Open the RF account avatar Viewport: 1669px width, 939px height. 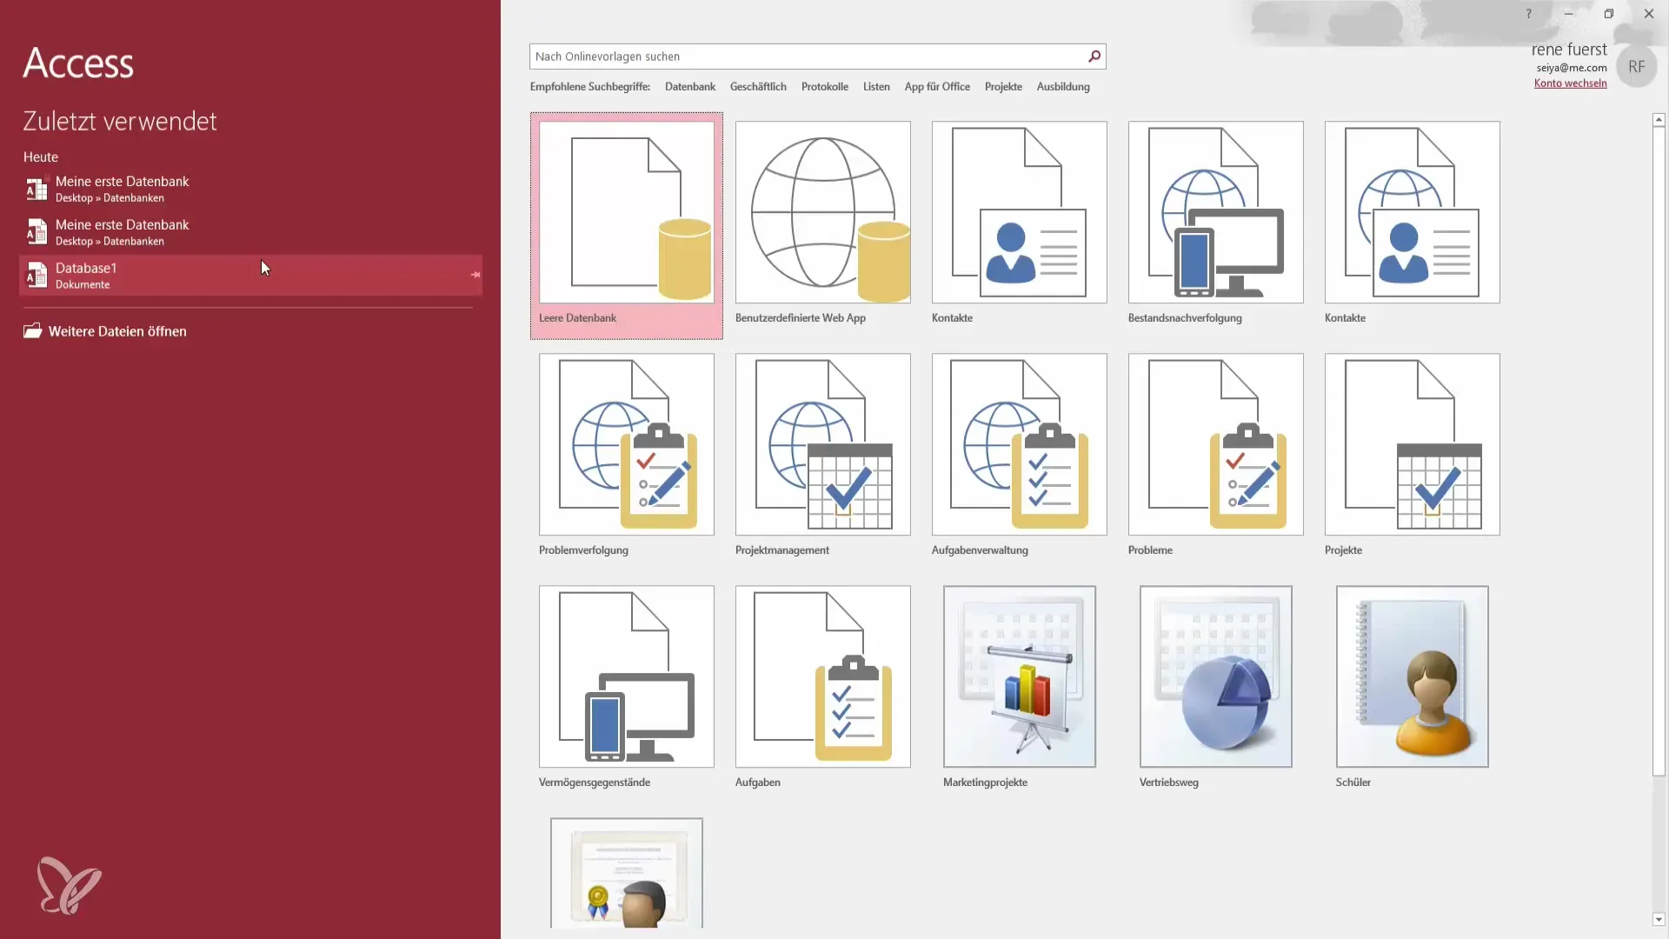pyautogui.click(x=1636, y=67)
